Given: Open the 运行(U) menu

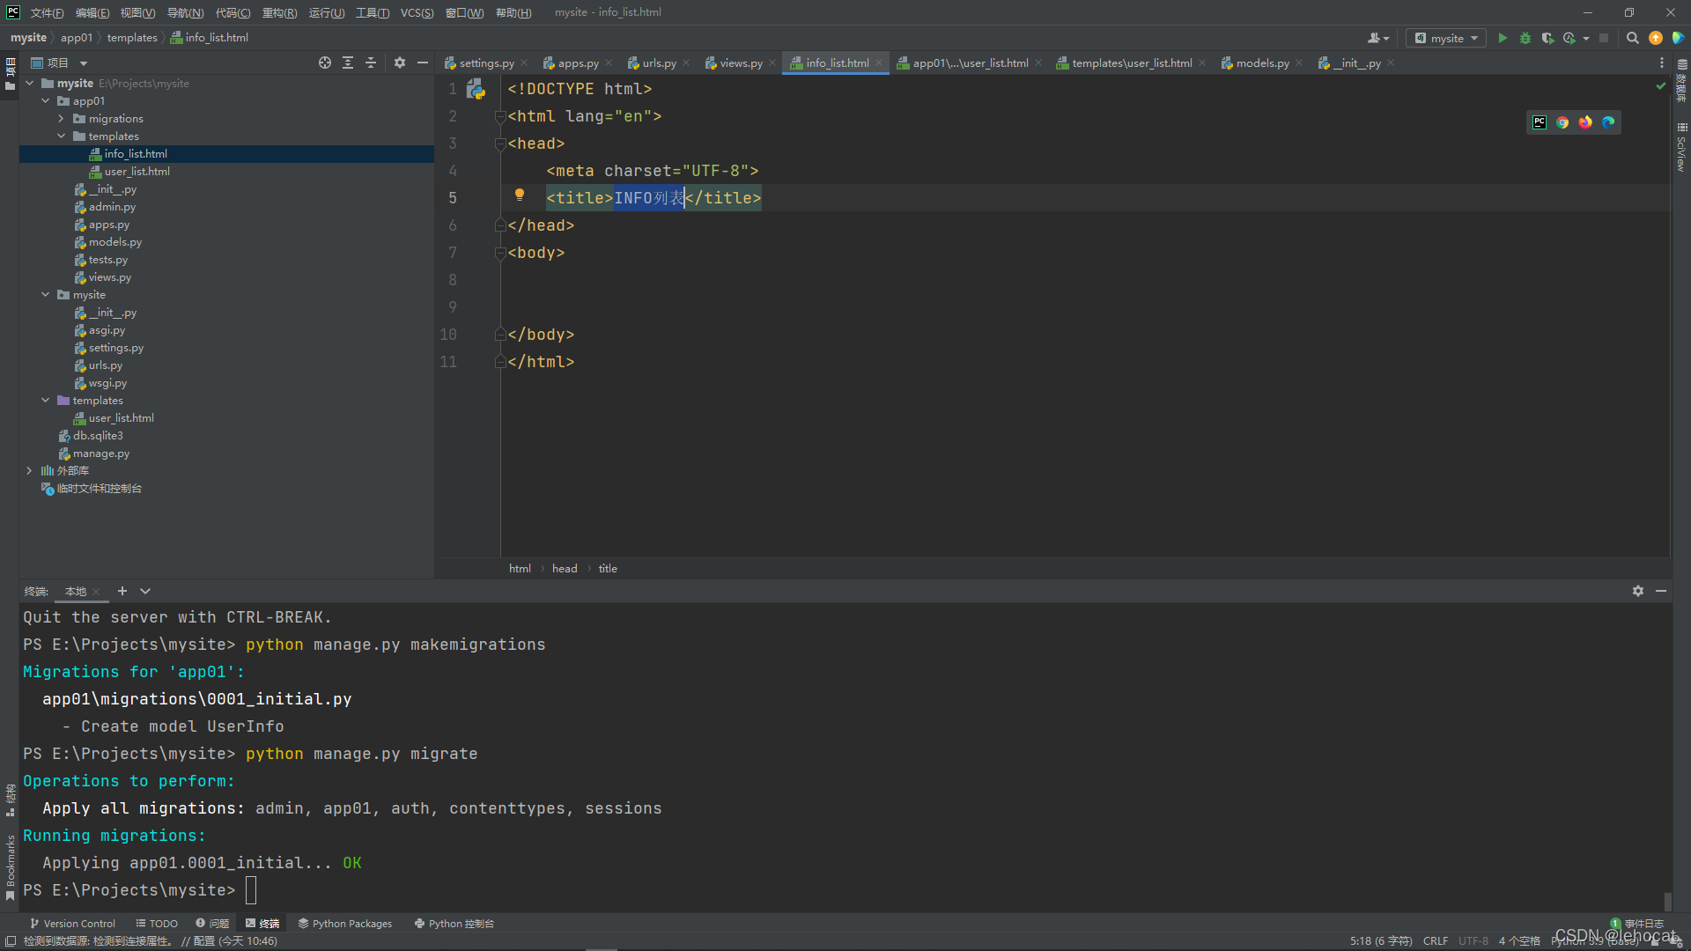Looking at the screenshot, I should [x=326, y=12].
